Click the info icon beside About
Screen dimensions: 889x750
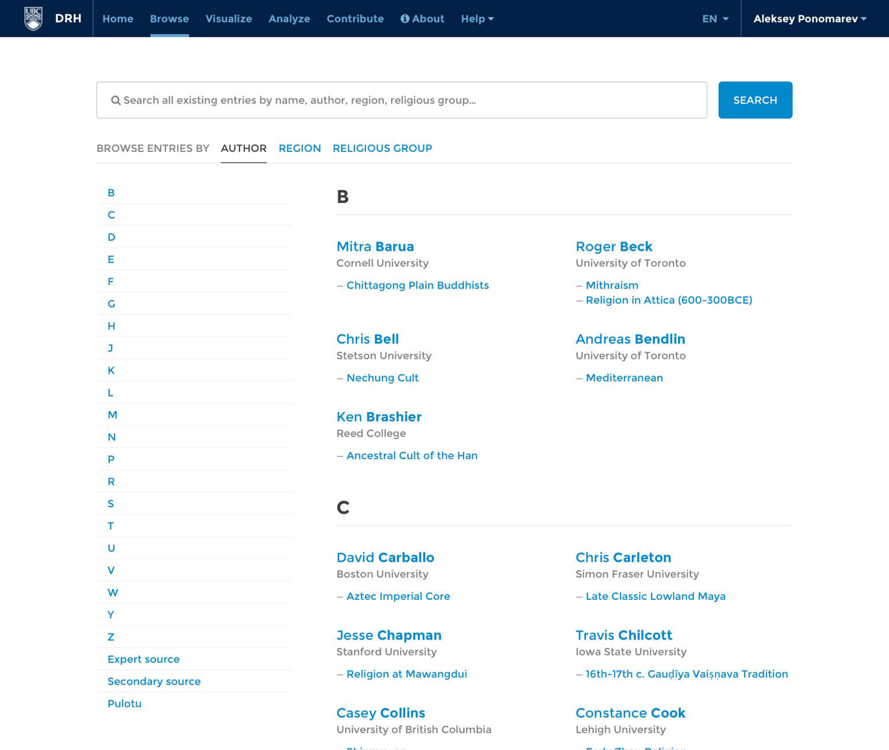(x=405, y=18)
